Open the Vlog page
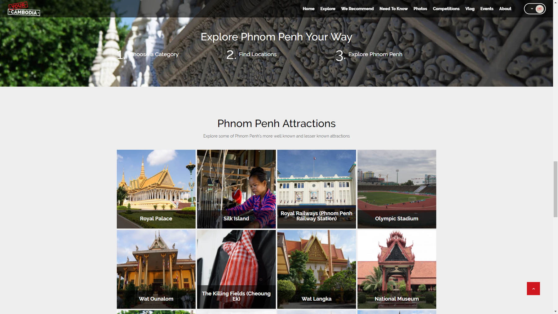This screenshot has width=558, height=314. tap(470, 9)
